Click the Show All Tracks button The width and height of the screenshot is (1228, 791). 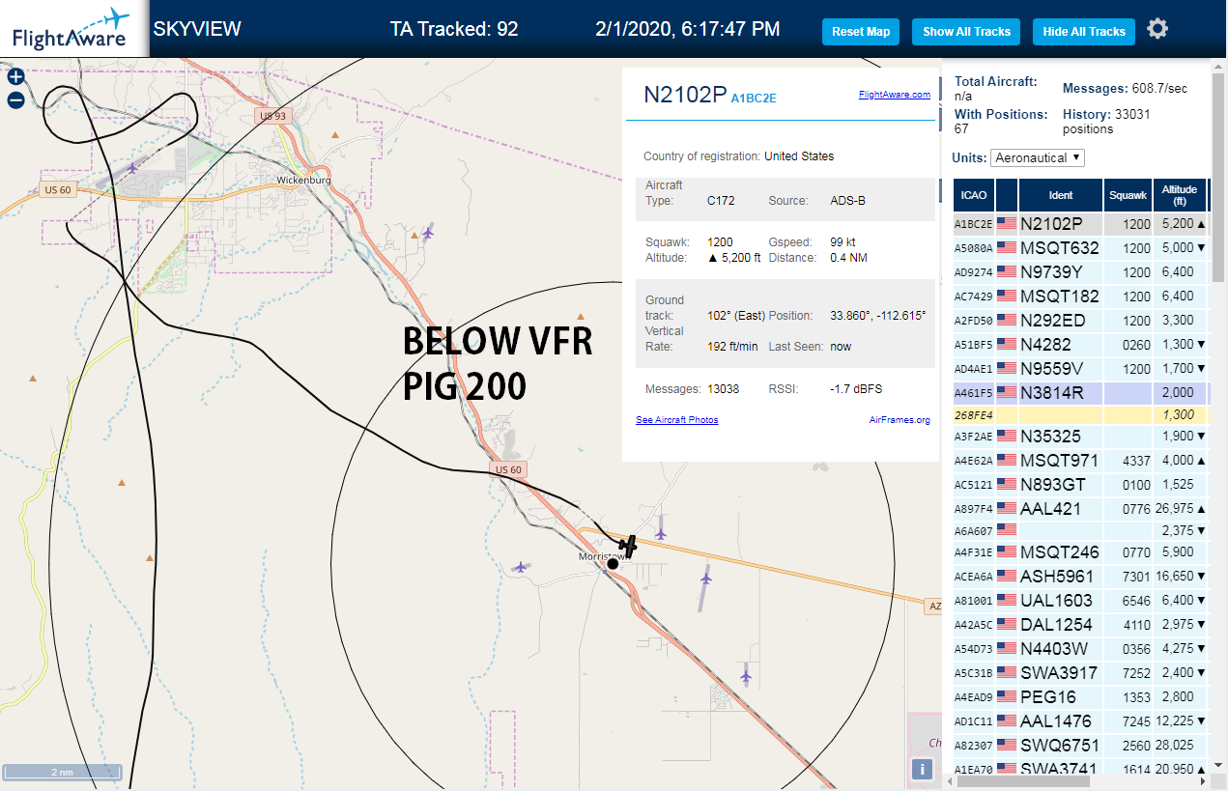(966, 32)
